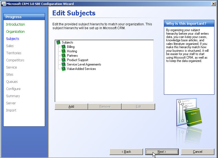Image resolution: width=218 pixels, height=158 pixels.
Task: Click the Partners subject book icon
Action: [63, 56]
